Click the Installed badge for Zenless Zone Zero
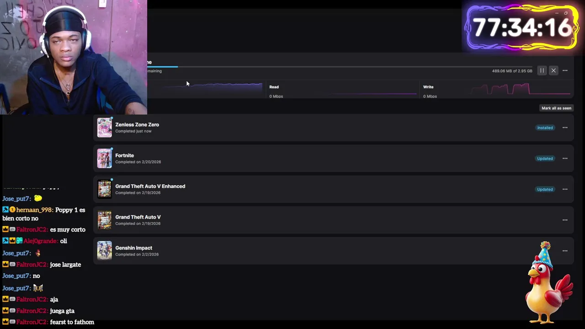This screenshot has width=585, height=329. (545, 128)
